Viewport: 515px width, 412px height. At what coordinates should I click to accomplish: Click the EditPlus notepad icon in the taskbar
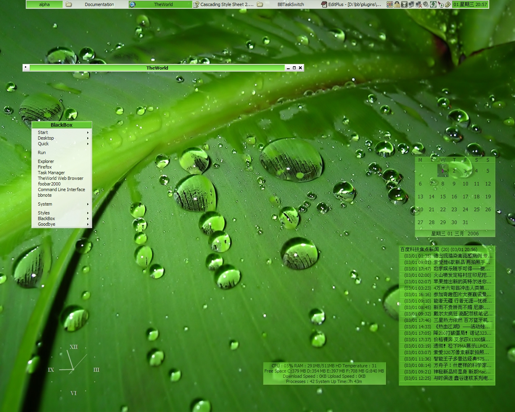coord(324,4)
